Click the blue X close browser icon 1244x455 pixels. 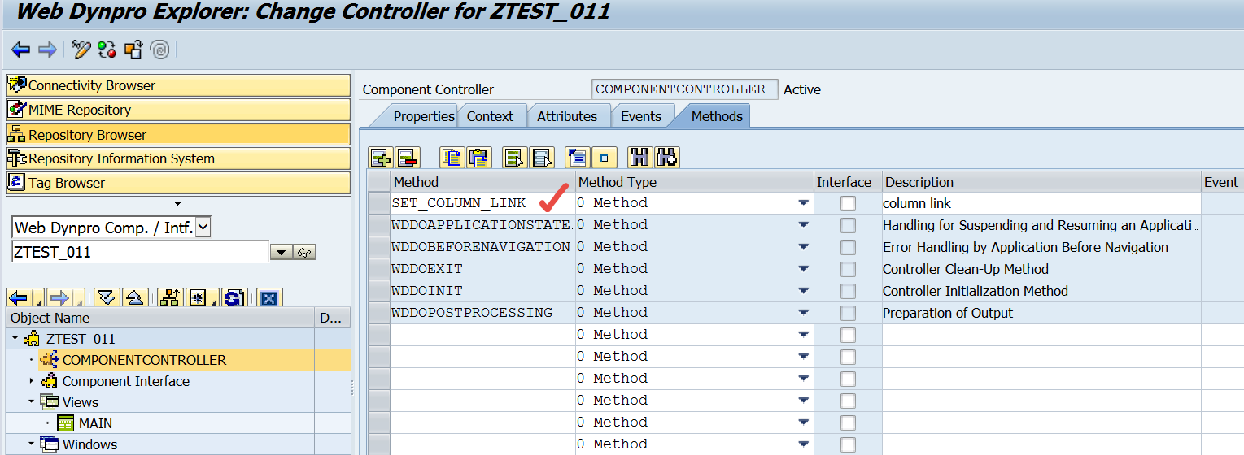pos(269,298)
